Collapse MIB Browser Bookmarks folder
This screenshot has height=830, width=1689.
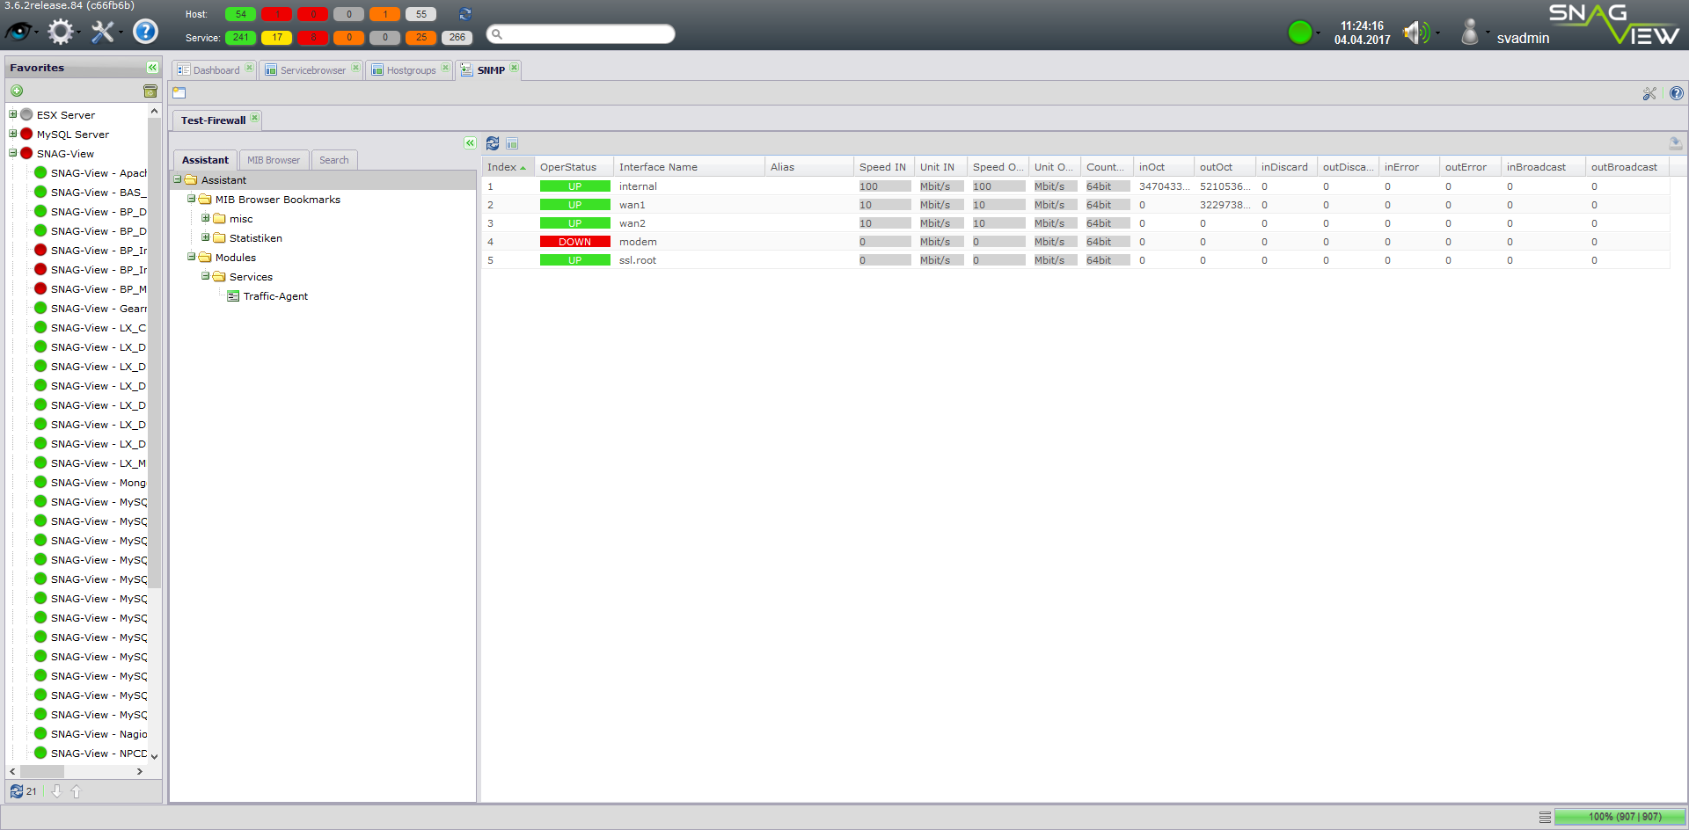192,199
